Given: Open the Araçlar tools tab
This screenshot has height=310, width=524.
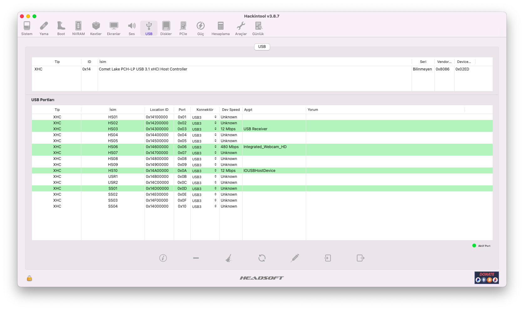Looking at the screenshot, I should pyautogui.click(x=241, y=28).
